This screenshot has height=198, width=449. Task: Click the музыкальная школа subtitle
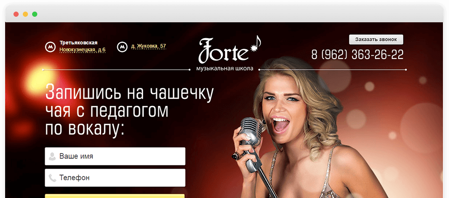click(x=225, y=69)
